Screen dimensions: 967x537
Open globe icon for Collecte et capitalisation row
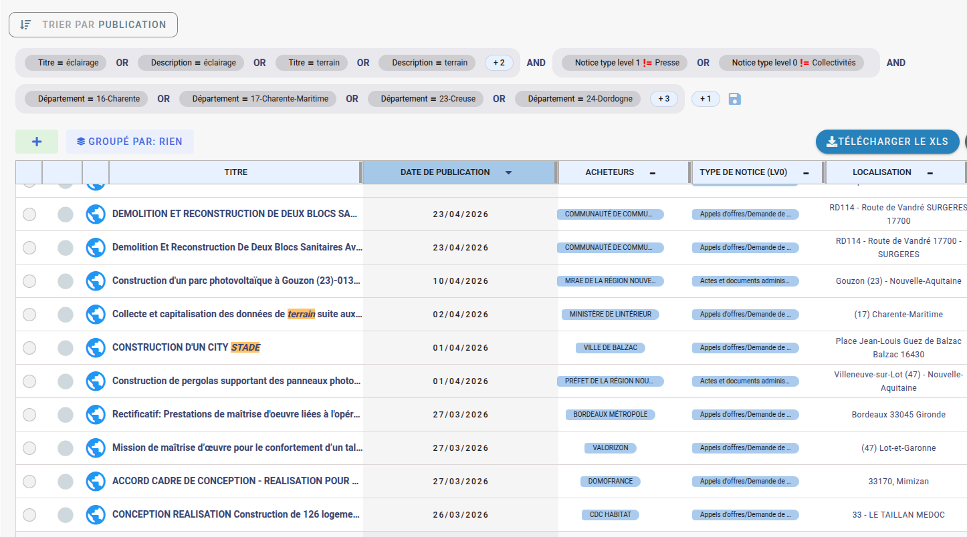pyautogui.click(x=96, y=314)
